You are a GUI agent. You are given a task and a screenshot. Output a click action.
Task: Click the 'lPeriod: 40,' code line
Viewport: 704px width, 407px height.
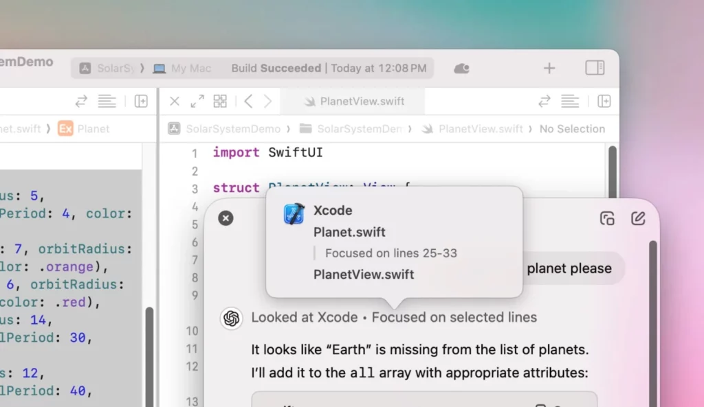[x=46, y=391]
